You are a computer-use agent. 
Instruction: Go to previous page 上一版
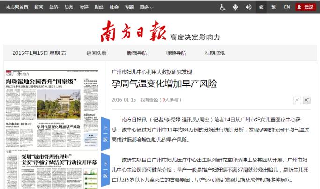pos(105,134)
